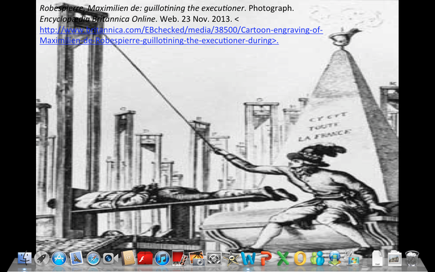
Task: Click the 'LA FRANCE' pyramid inscription
Action: 324,135
